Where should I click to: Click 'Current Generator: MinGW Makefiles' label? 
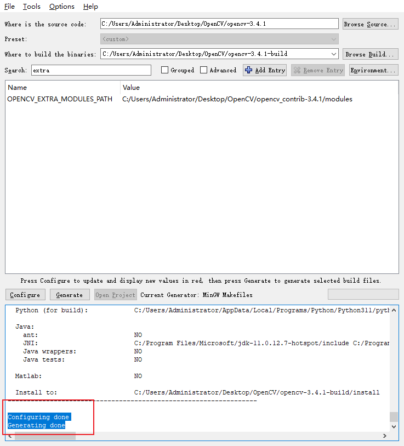coord(196,295)
